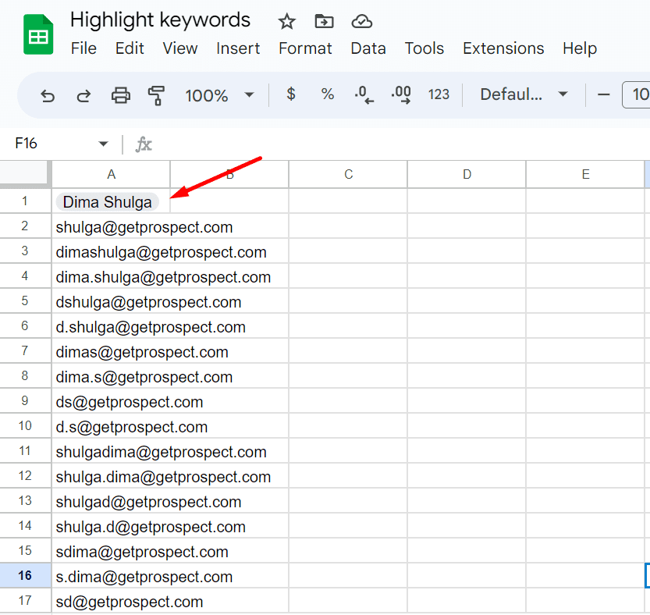Open the Insert menu
The width and height of the screenshot is (650, 615).
click(238, 48)
